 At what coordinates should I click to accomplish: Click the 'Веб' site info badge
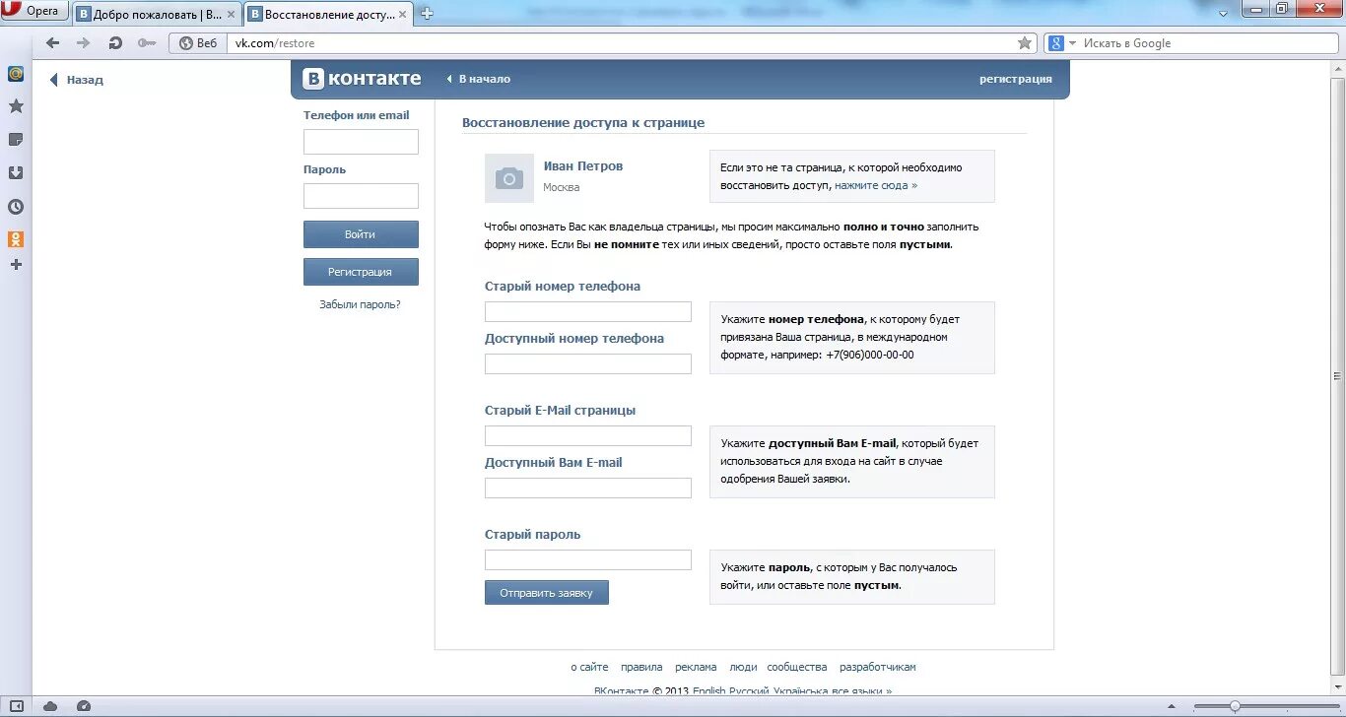[198, 43]
